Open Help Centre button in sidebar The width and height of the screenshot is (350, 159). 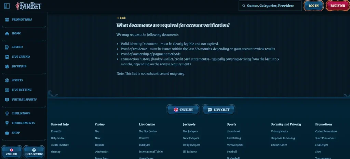coord(34,152)
